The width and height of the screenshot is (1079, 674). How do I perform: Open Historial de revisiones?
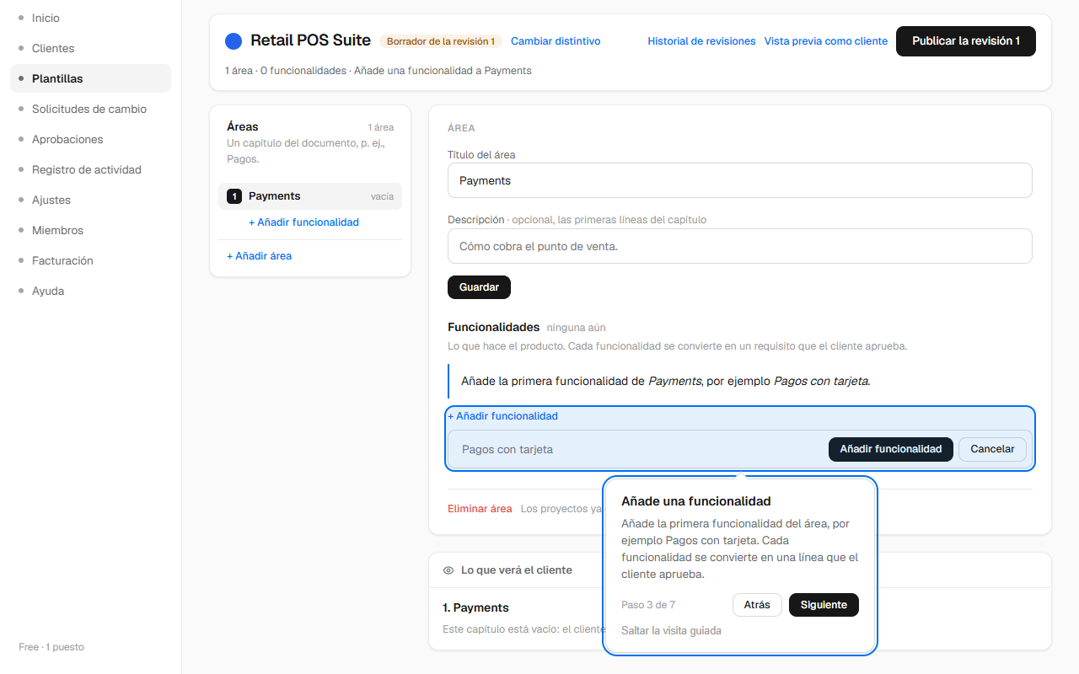pyautogui.click(x=701, y=41)
